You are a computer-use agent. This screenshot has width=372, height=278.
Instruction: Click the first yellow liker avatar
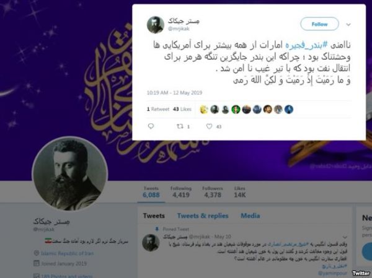tap(204, 110)
